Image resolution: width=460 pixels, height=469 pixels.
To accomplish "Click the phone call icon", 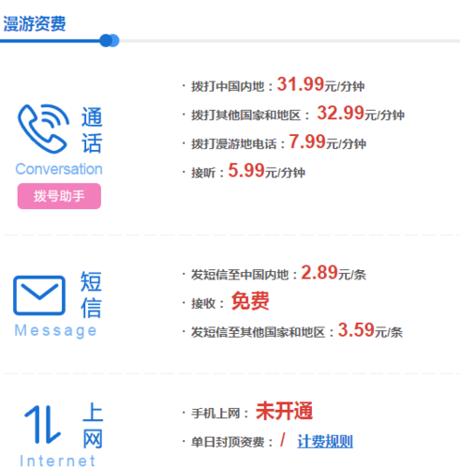I will (x=43, y=129).
